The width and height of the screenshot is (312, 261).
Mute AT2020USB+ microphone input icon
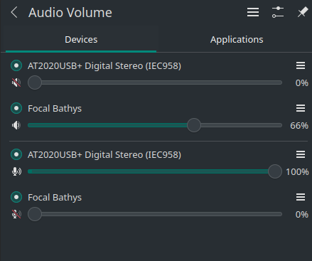coord(16,171)
